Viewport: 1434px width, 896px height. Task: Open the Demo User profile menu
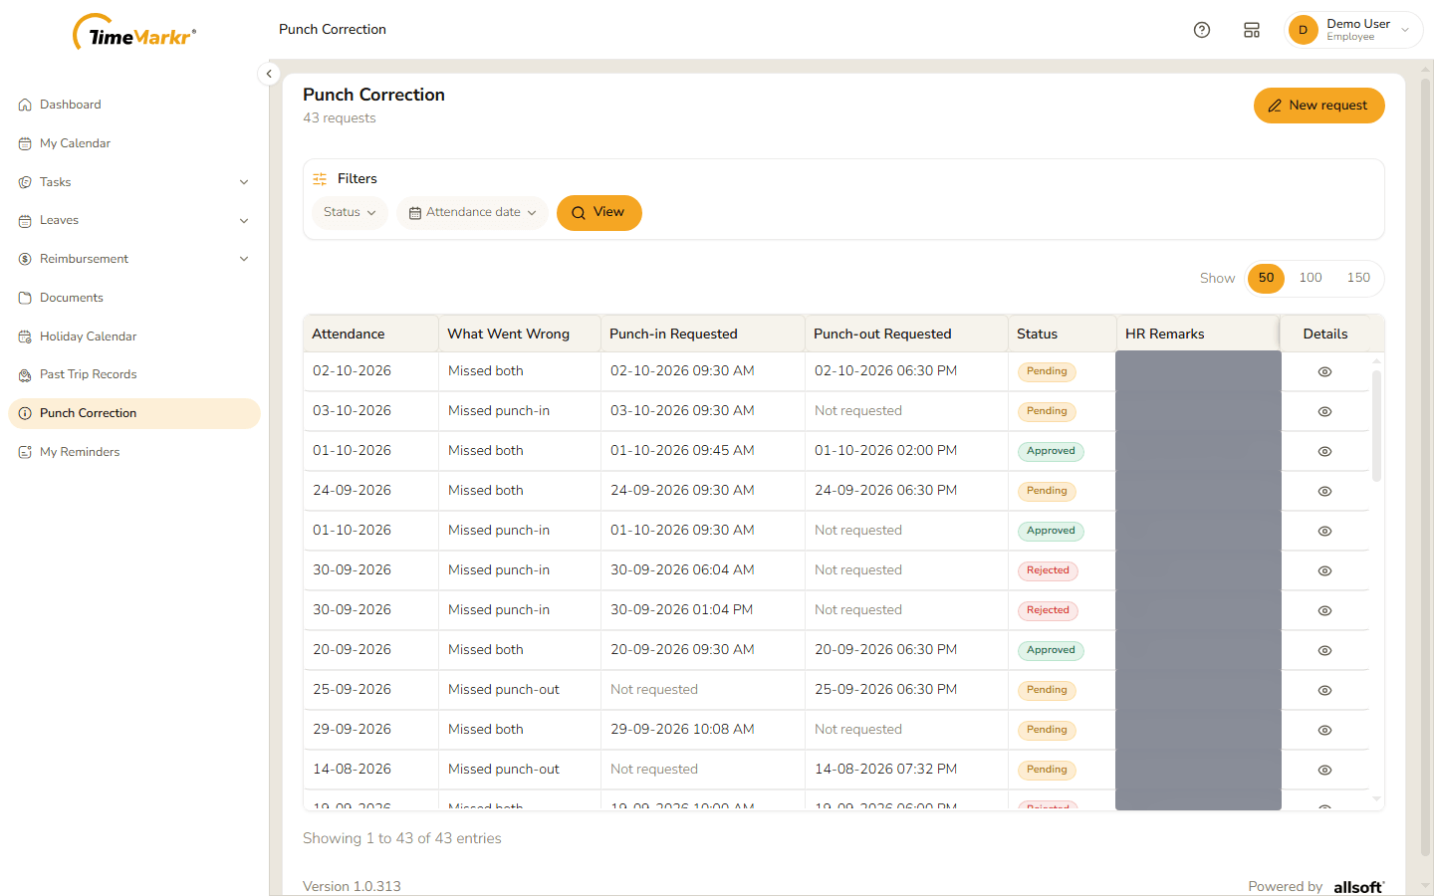tap(1352, 30)
